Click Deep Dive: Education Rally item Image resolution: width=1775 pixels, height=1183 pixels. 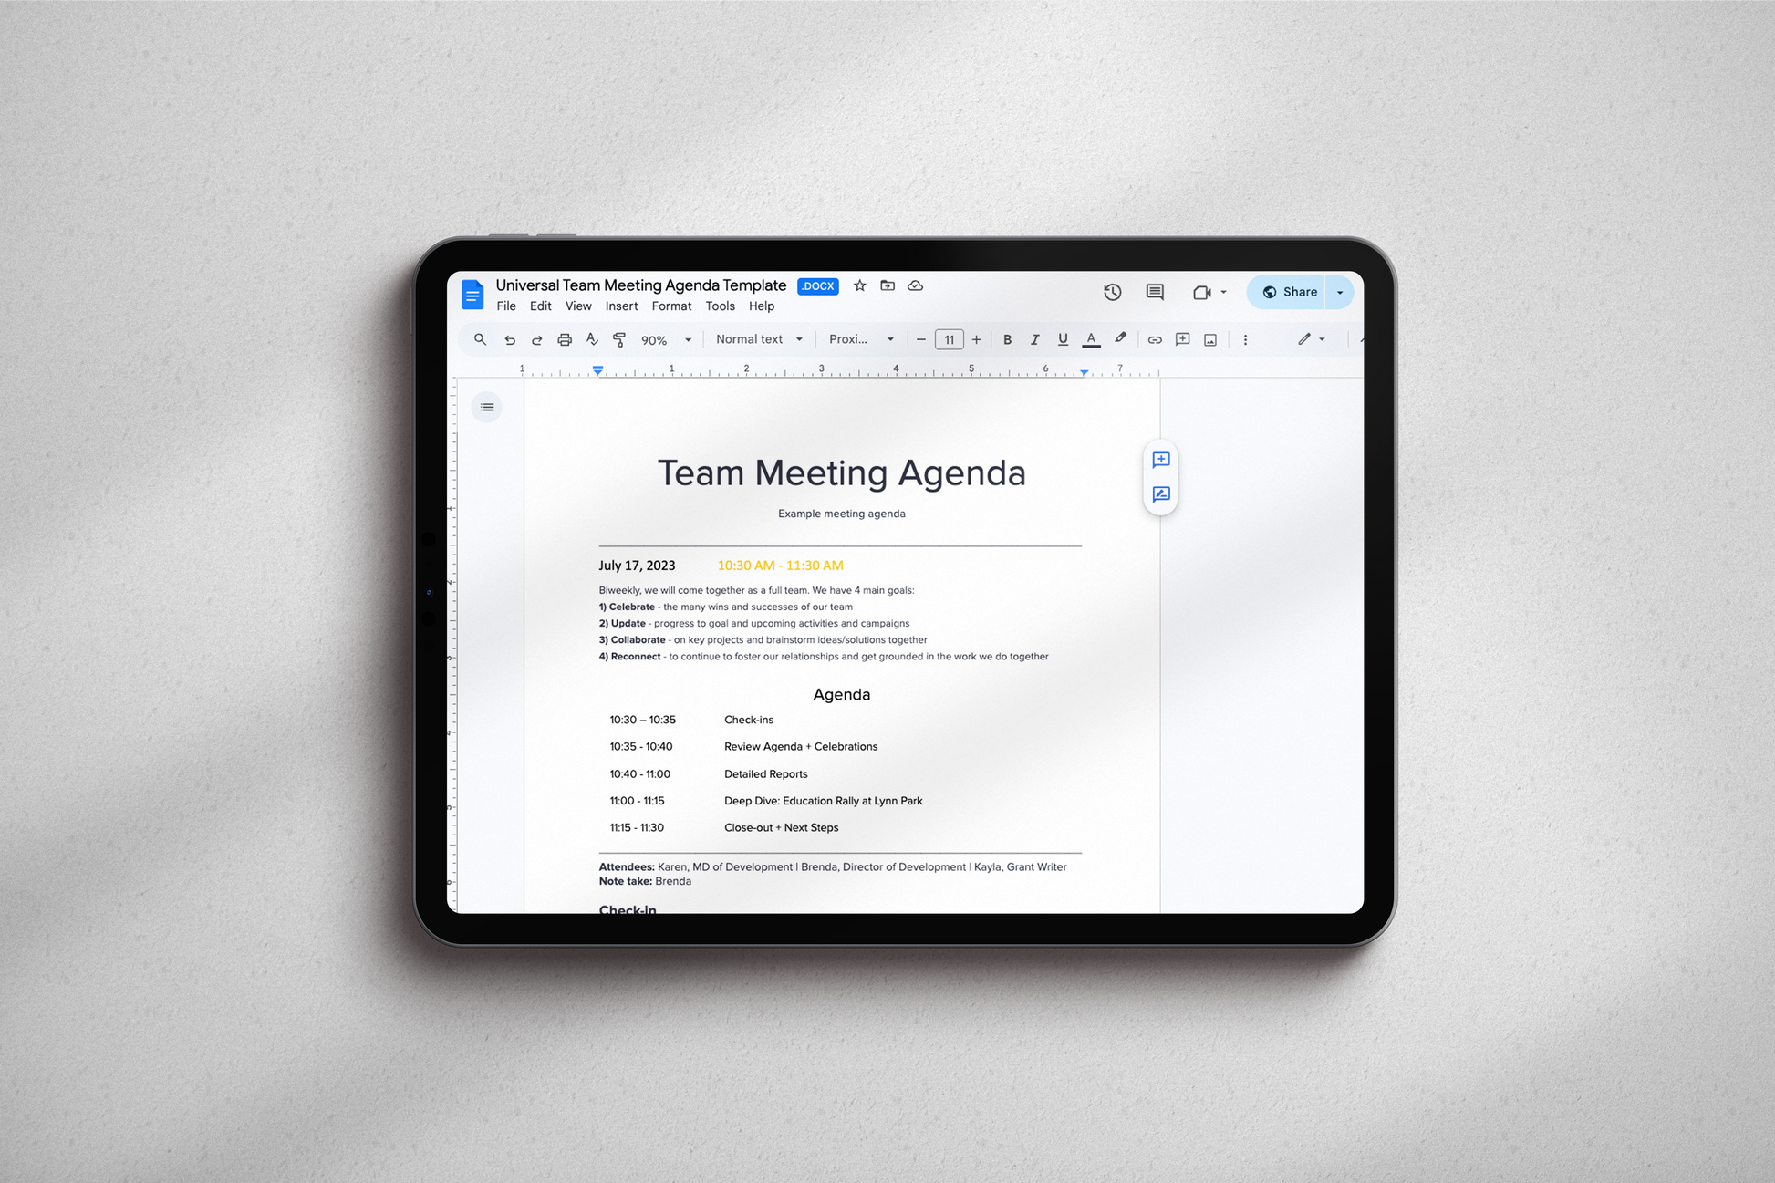coord(823,801)
